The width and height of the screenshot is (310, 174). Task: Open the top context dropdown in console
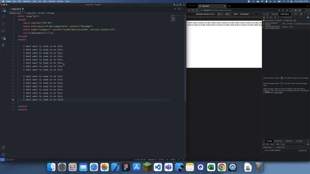(x=273, y=144)
